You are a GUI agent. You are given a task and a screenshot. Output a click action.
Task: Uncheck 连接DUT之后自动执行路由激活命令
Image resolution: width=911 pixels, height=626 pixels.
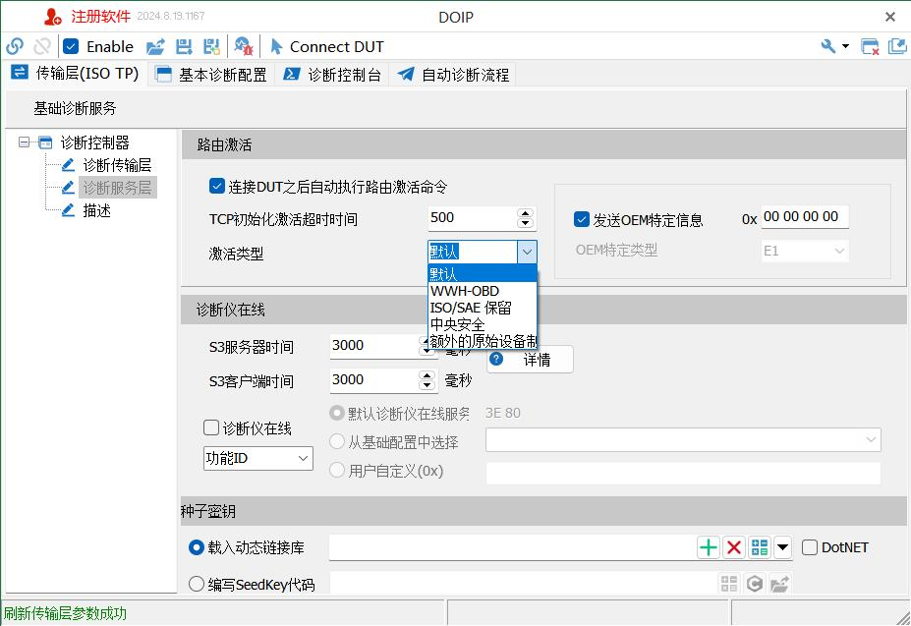pyautogui.click(x=217, y=187)
